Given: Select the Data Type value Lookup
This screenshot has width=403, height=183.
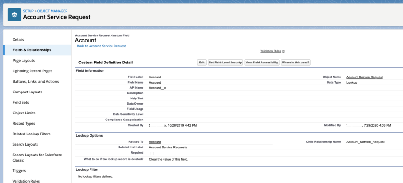Looking at the screenshot, I should tap(351, 83).
